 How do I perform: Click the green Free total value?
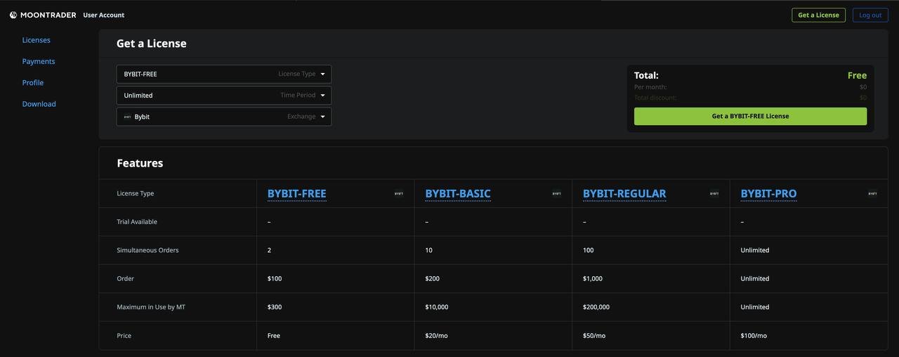click(857, 75)
